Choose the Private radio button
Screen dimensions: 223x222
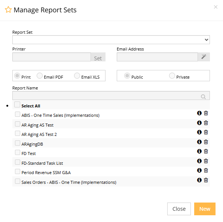pos(172,76)
